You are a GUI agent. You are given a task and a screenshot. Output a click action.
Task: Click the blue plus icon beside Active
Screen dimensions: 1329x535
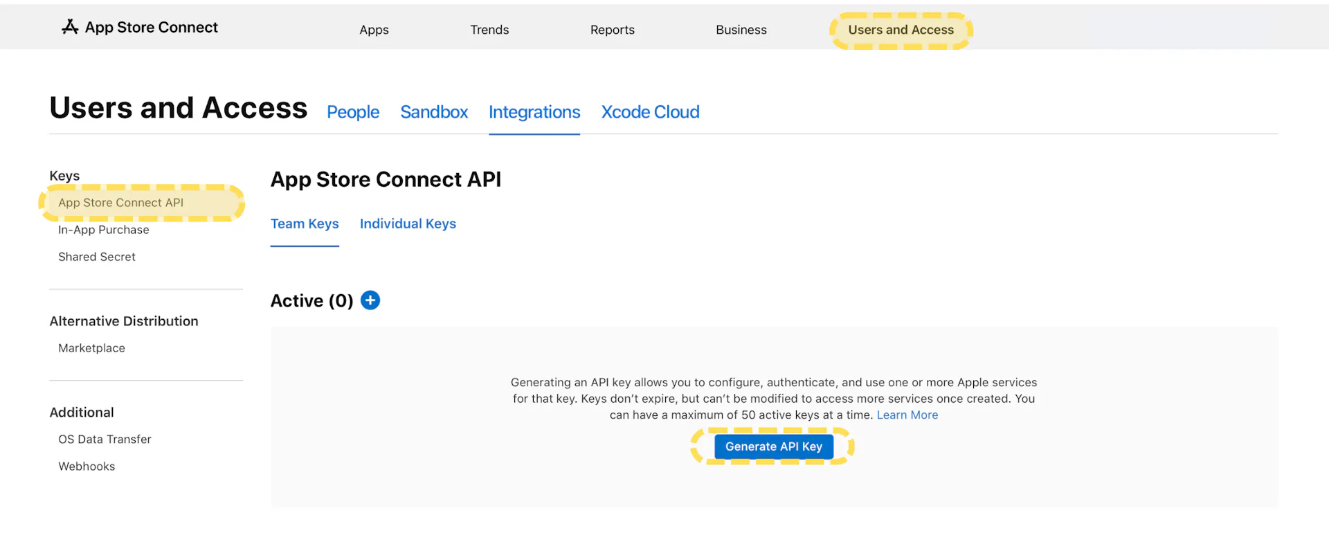(370, 300)
